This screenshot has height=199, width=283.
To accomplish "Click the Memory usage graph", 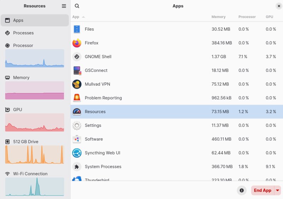I will 35,90.
